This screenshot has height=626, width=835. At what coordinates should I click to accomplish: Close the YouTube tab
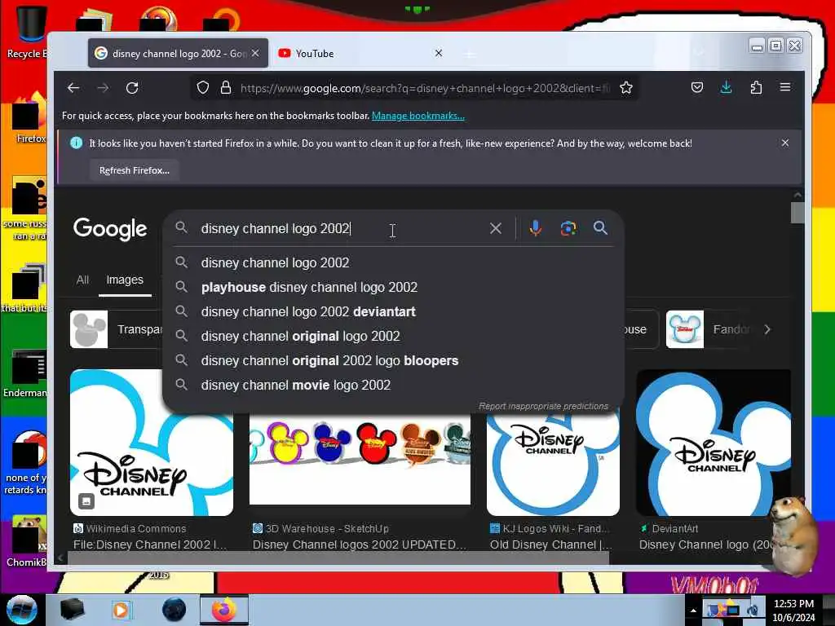coord(438,53)
